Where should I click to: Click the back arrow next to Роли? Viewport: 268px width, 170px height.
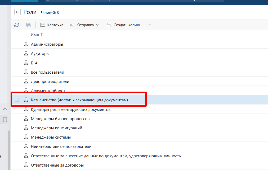(x=17, y=12)
